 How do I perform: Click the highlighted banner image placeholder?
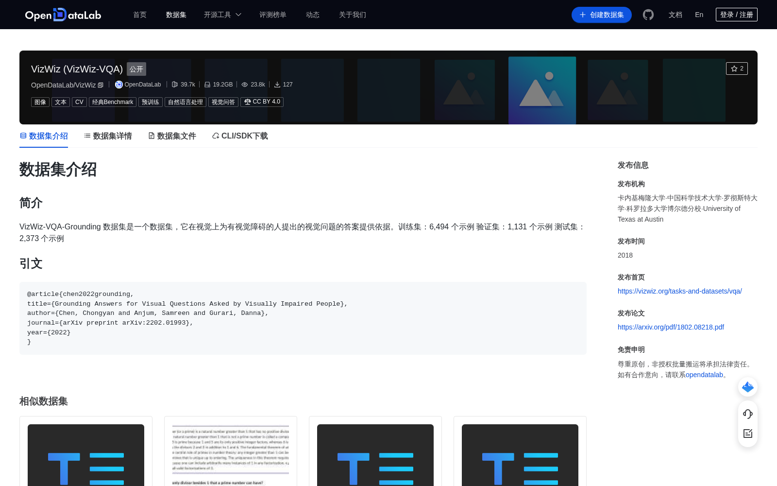(542, 90)
